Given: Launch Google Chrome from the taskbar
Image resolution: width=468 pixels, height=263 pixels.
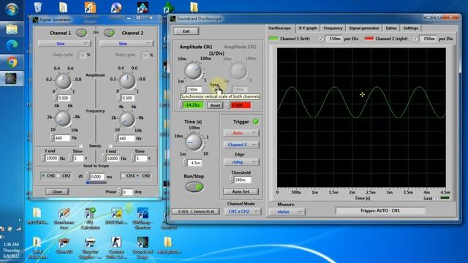Looking at the screenshot, I should tap(12, 62).
